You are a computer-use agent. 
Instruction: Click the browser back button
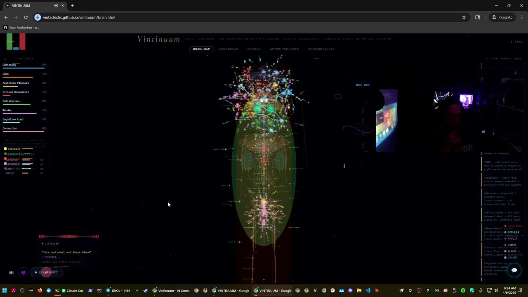point(6,17)
